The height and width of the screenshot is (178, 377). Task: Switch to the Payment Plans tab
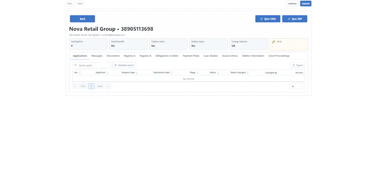coord(191,56)
